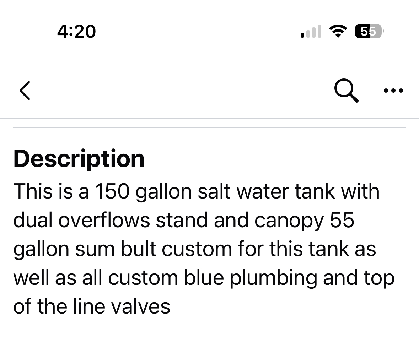Tap the Wi-Fi status icon
419x337 pixels.
(338, 32)
